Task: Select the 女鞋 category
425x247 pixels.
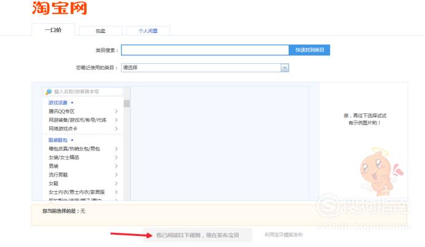Action: [x=53, y=183]
